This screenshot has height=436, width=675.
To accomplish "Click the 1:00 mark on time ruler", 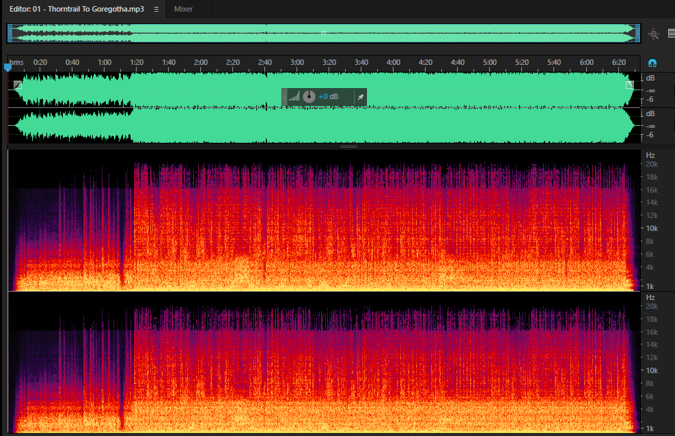I will pos(105,62).
